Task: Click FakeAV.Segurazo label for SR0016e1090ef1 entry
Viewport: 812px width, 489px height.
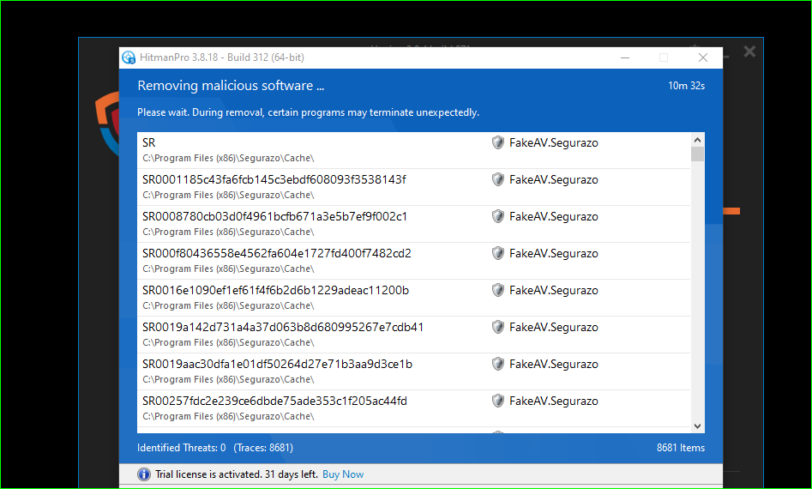Action: click(x=554, y=291)
